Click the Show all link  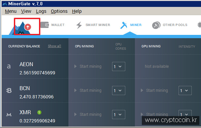pyautogui.click(x=55, y=46)
